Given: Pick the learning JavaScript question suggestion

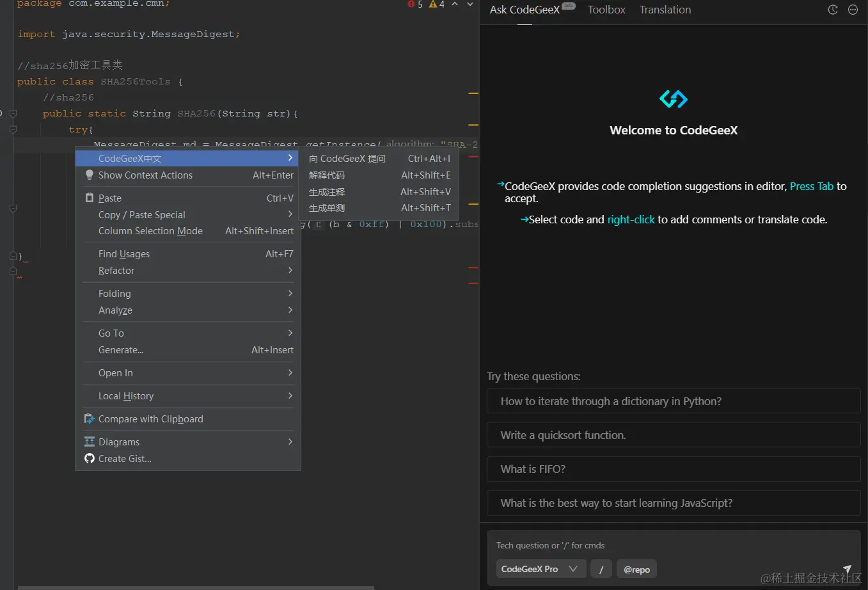Looking at the screenshot, I should (674, 503).
